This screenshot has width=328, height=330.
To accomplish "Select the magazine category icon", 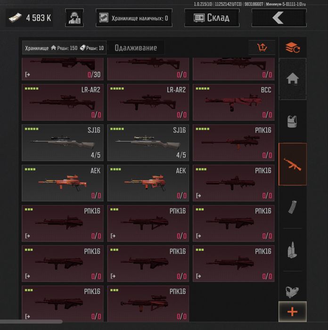I will 293,207.
